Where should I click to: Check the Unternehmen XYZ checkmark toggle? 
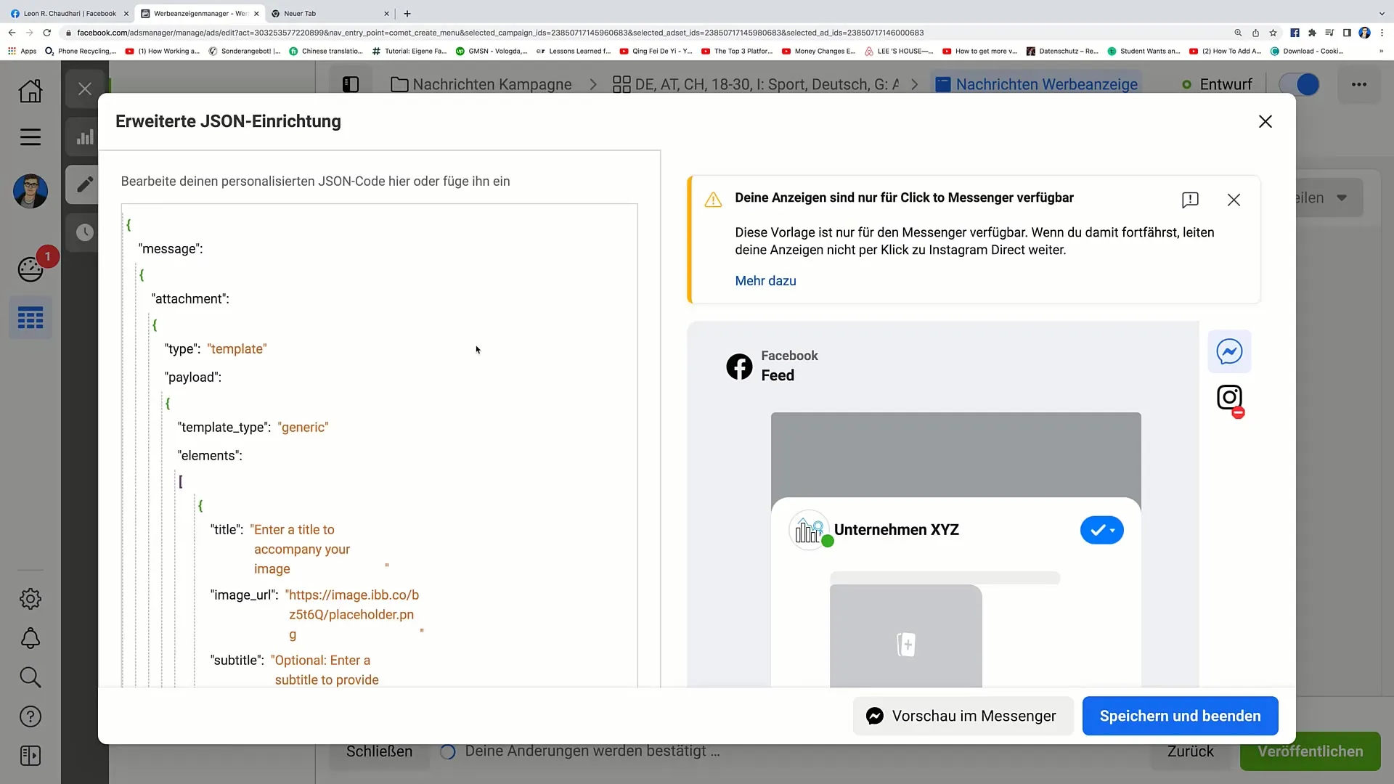(x=1102, y=529)
